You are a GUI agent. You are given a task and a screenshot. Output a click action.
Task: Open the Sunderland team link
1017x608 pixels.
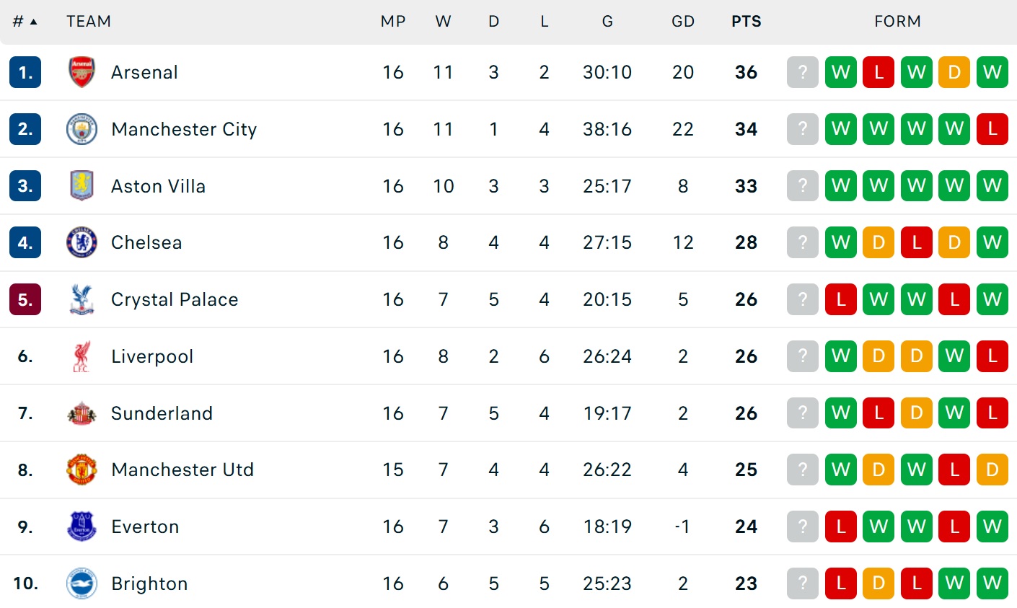point(162,413)
